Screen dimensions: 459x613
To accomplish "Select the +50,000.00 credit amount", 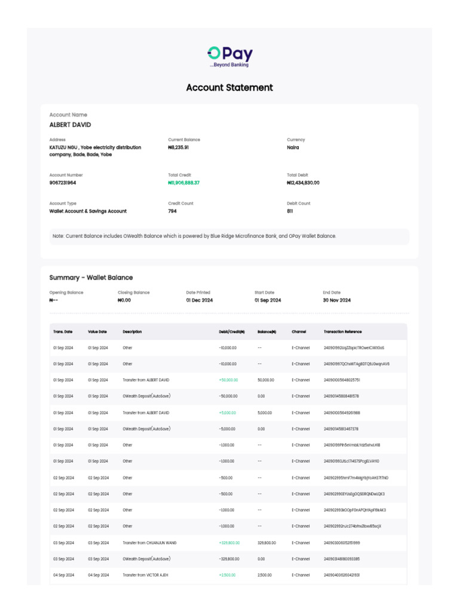I will [x=228, y=380].
